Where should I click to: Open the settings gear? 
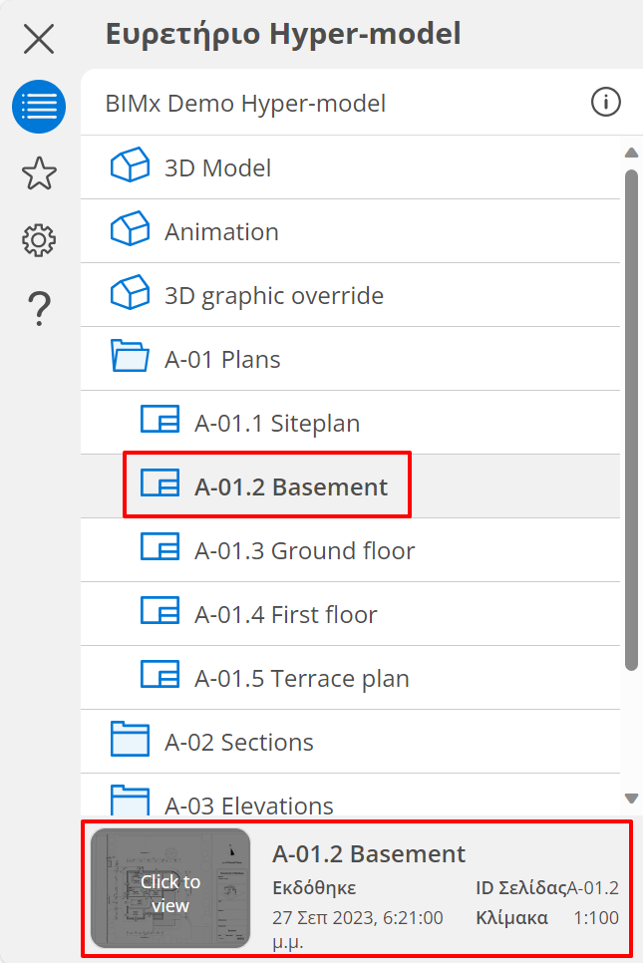tap(39, 240)
